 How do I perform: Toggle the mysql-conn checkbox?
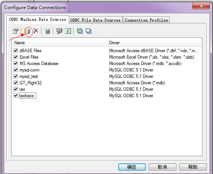pos(15,70)
